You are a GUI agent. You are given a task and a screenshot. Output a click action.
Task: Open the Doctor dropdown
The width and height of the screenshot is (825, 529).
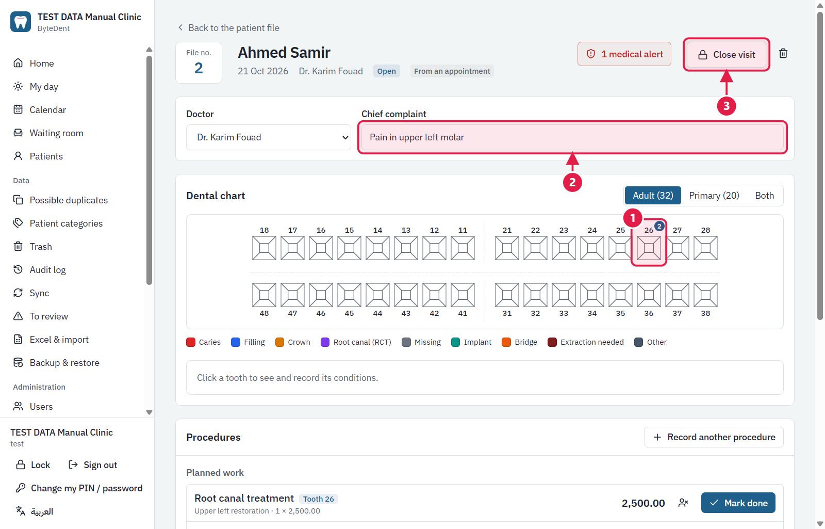pos(269,137)
